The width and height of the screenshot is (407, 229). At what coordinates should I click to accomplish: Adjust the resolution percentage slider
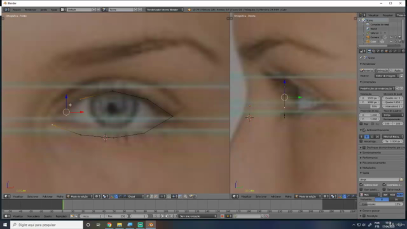tap(370, 106)
